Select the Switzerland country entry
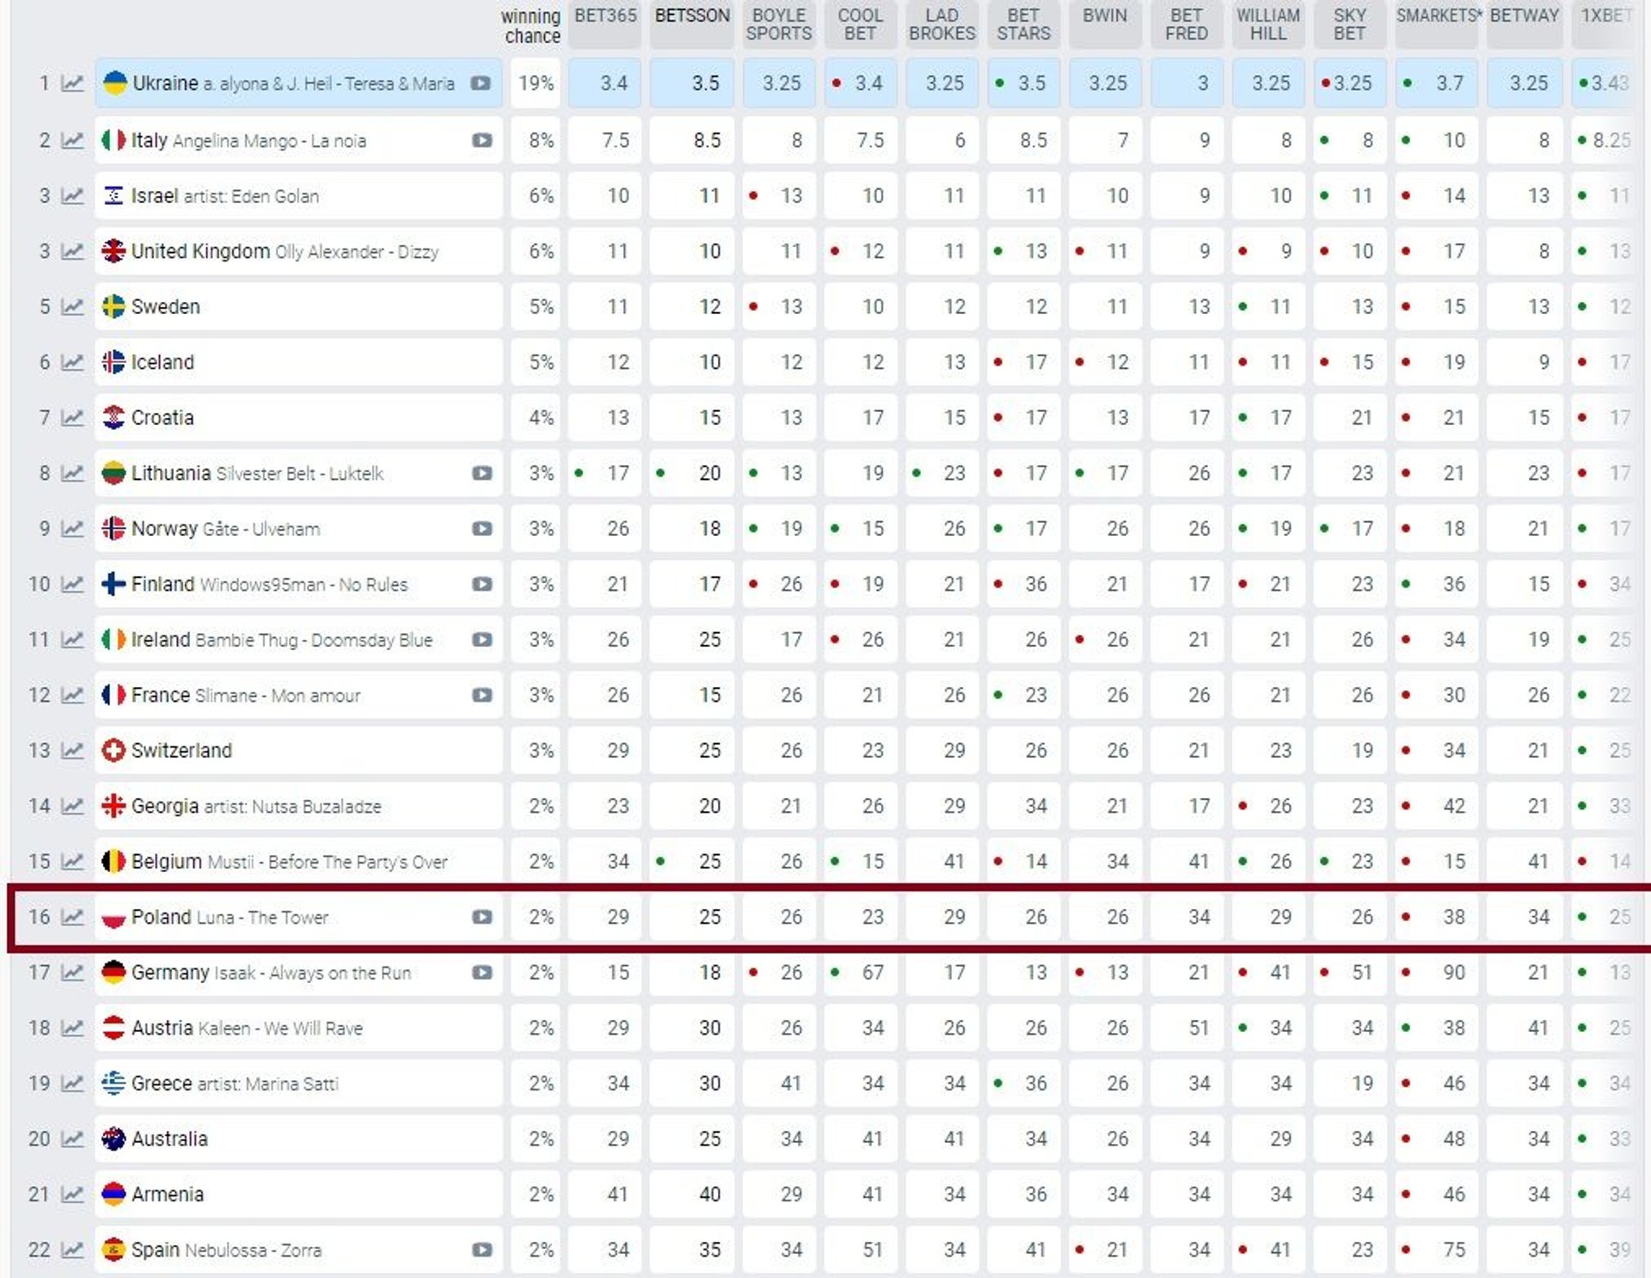Viewport: 1651px width, 1278px height. (x=298, y=750)
